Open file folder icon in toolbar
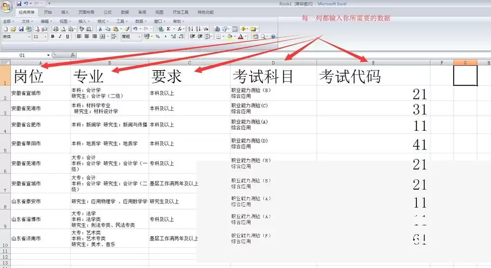 point(13,29)
